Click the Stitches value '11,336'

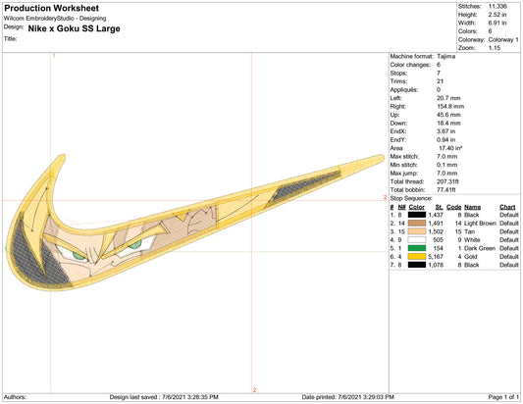pos(497,6)
